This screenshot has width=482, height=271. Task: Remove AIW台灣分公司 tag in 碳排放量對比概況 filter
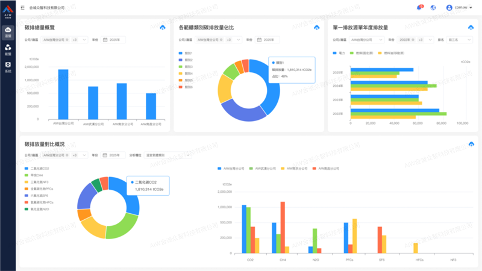pyautogui.click(x=67, y=155)
